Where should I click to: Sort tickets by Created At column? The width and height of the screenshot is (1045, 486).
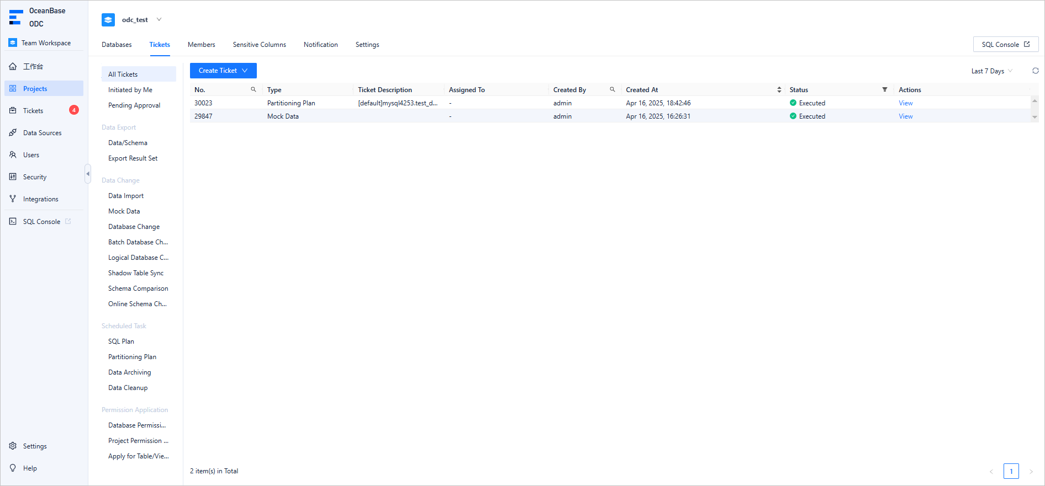click(x=779, y=89)
